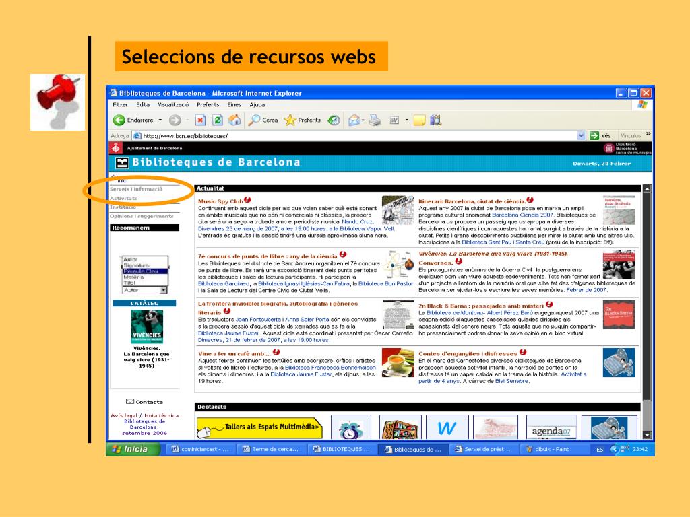690x517 pixels.
Task: Click the alarm clock Destacats icon
Action: point(350,427)
